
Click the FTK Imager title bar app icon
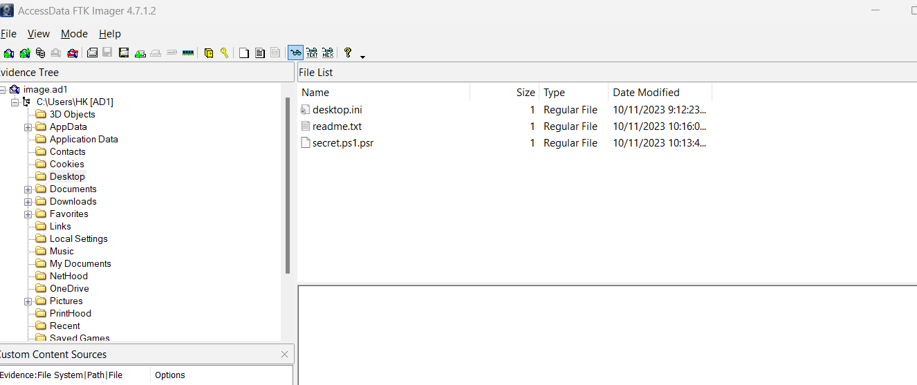click(6, 10)
